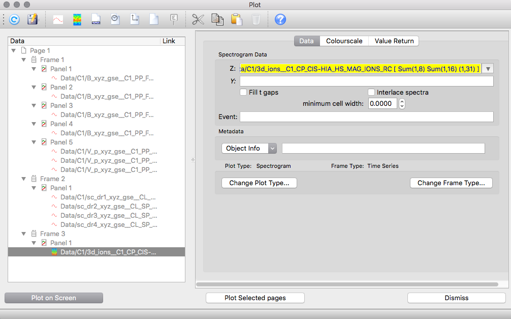Click the copy documents icon
The image size is (511, 319).
217,19
